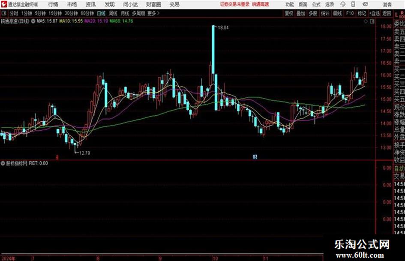The image size is (405, 261).
Task: Open the mail message icon
Action: (x=365, y=4)
